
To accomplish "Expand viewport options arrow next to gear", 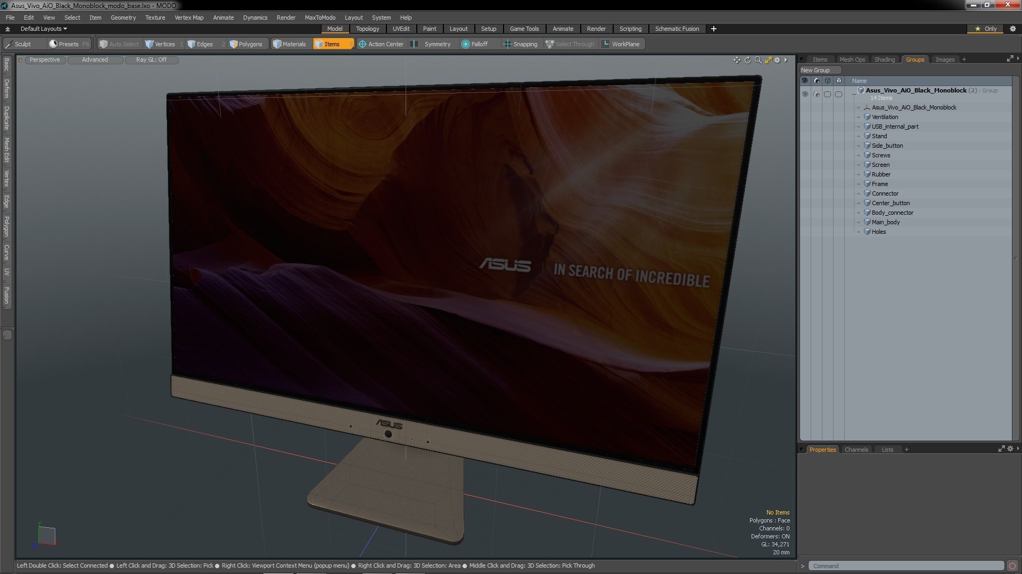I will pos(786,60).
